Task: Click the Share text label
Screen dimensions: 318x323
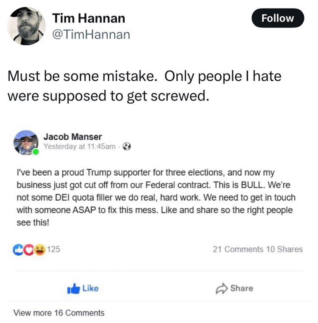Action: click(x=242, y=288)
